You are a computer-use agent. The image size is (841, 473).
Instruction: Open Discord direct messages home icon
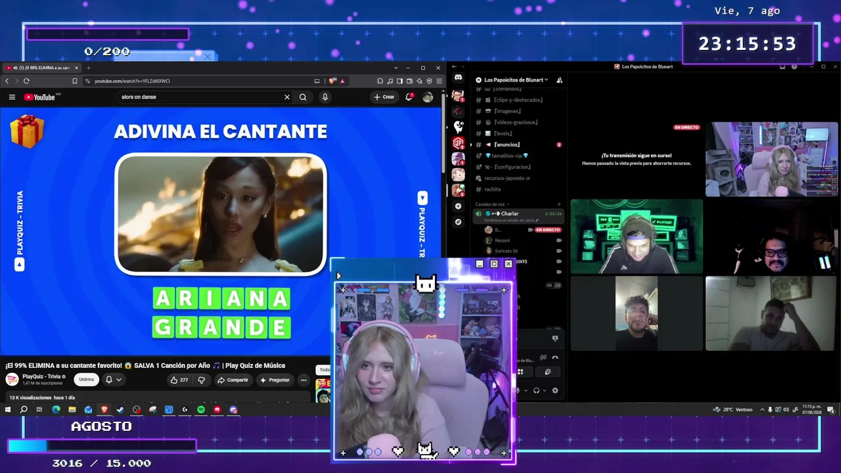coord(458,78)
